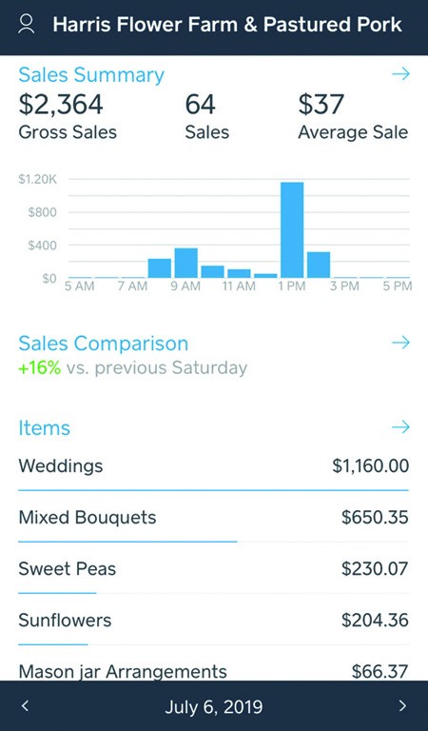Open the Weddings item row
The image size is (428, 731).
pyautogui.click(x=214, y=466)
